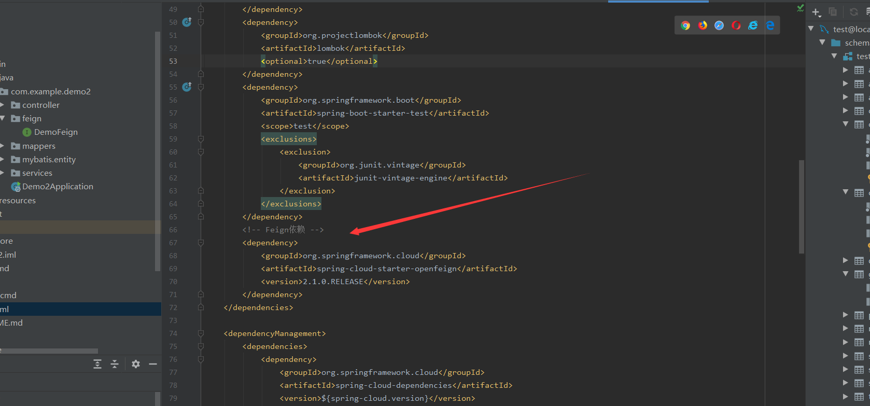Fold the exclusions block at line 59
The height and width of the screenshot is (406, 870).
[x=201, y=139]
